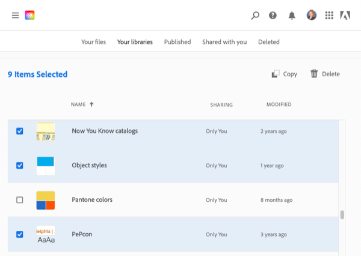The image size is (361, 256).
Task: Open the apps grid launcher
Action: (x=329, y=16)
